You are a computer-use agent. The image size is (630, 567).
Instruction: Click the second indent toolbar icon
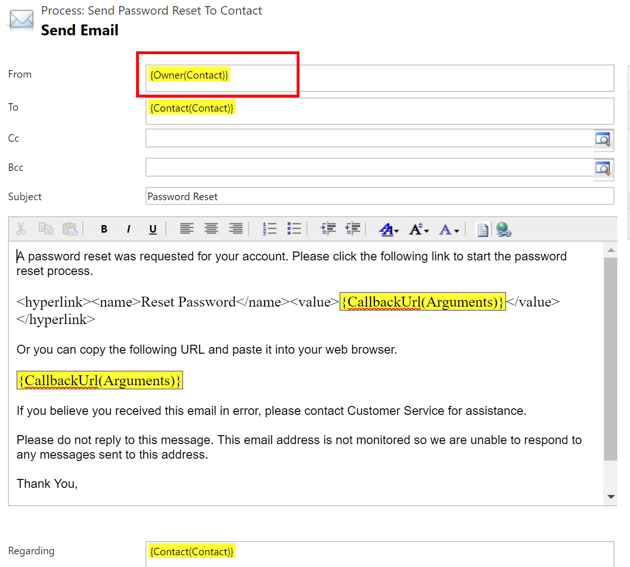tap(353, 229)
